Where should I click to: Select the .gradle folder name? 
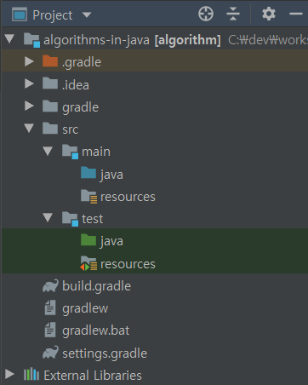point(82,62)
